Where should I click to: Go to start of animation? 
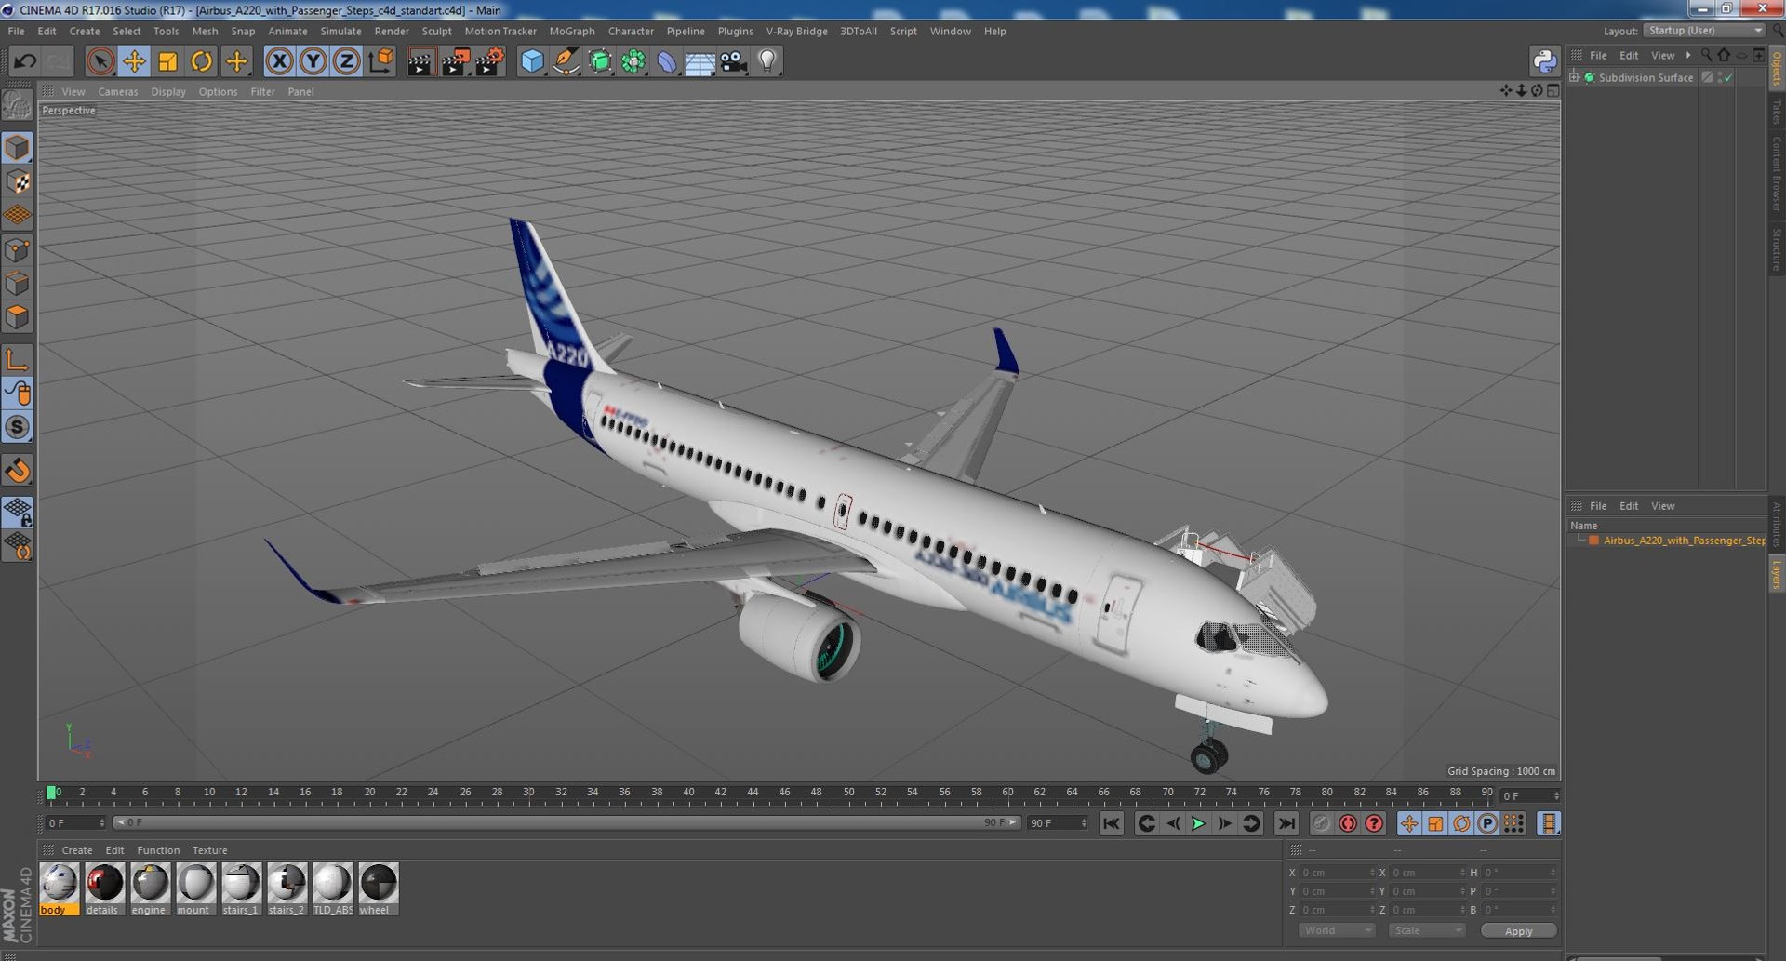[1111, 823]
